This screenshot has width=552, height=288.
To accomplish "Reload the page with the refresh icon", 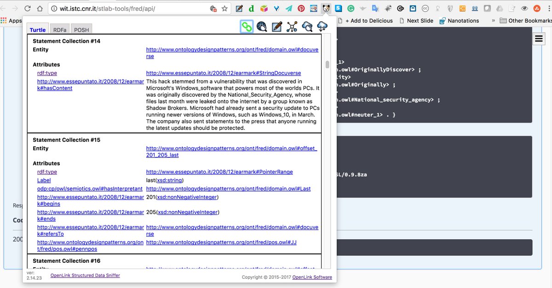I will tap(27, 8).
